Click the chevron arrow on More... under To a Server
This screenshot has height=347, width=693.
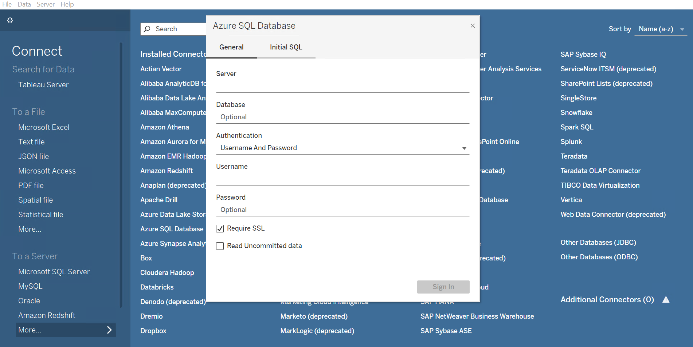point(109,330)
